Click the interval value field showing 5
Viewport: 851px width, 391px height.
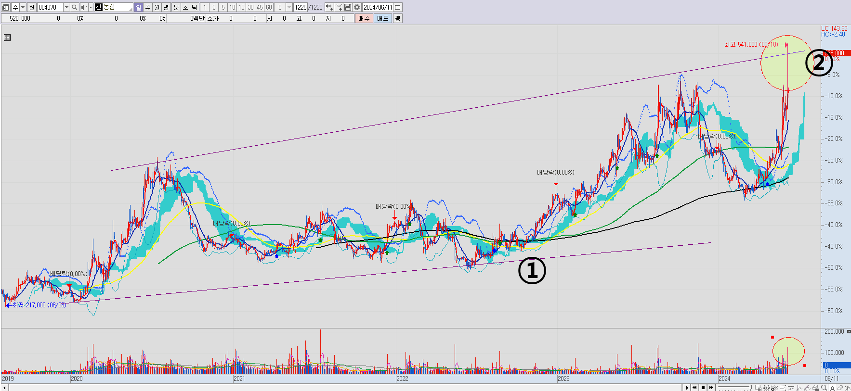(280, 7)
